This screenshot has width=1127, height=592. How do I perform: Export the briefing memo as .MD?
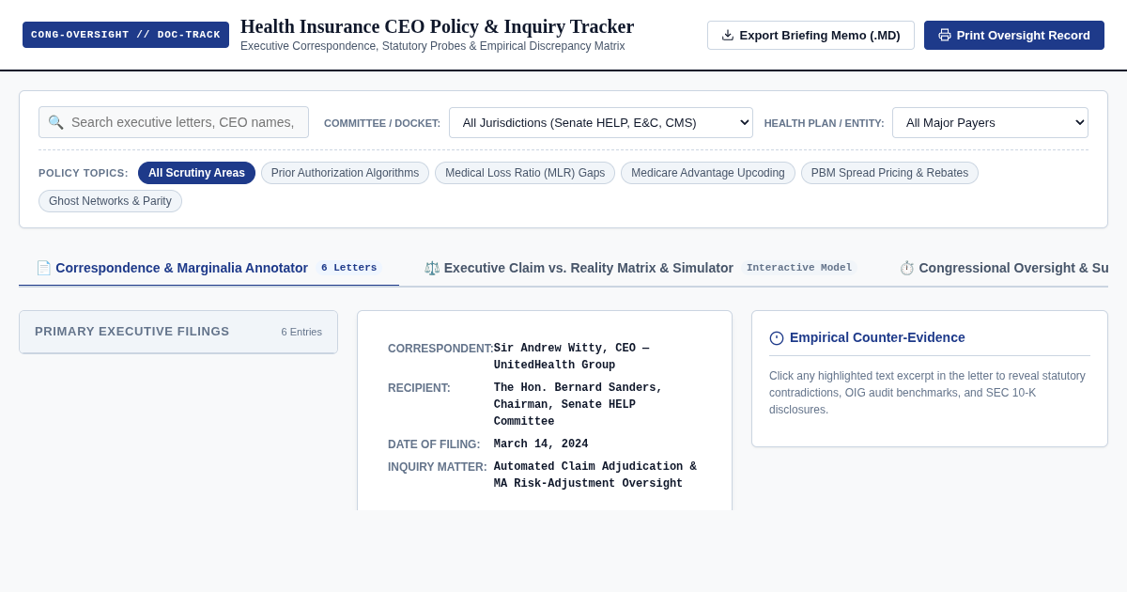point(811,35)
